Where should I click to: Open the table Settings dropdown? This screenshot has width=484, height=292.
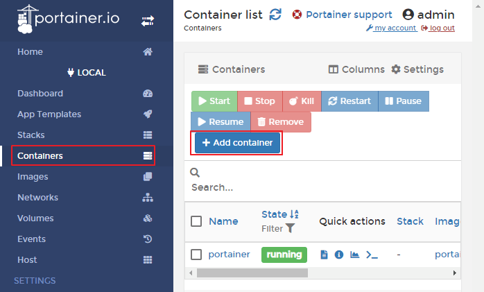(417, 69)
